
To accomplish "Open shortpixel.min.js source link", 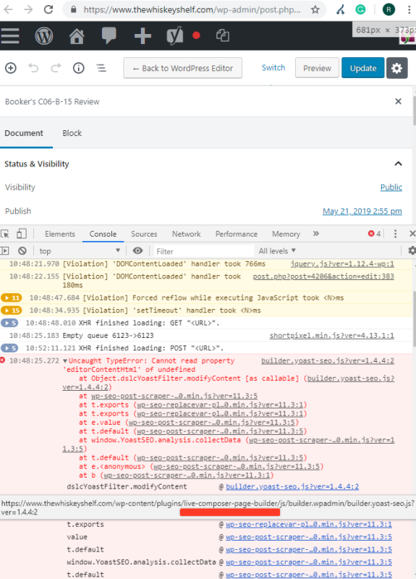I will (x=331, y=335).
